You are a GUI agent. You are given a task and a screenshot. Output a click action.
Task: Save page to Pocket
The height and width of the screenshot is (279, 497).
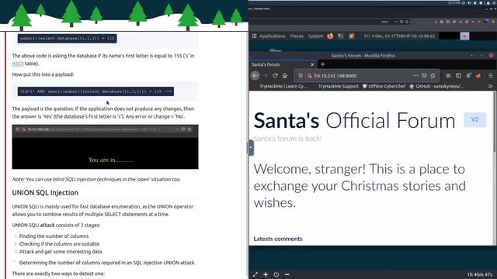pos(424,76)
